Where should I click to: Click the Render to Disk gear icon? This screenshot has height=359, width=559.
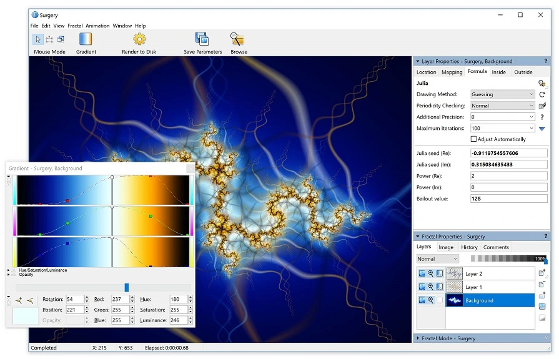139,39
